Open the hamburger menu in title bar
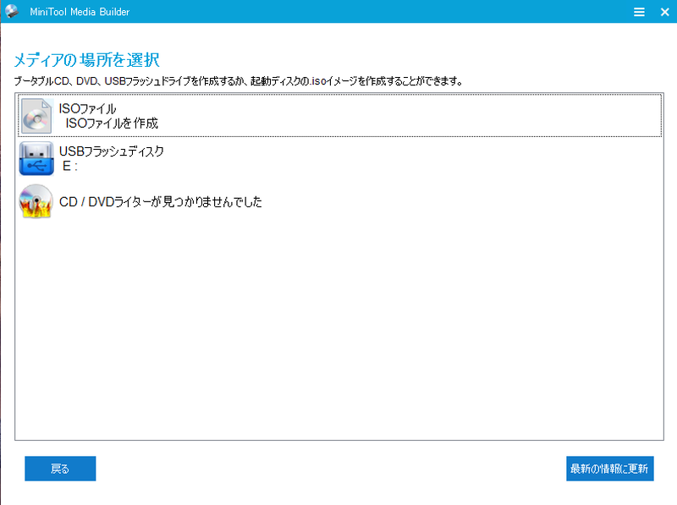Image resolution: width=677 pixels, height=505 pixels. pyautogui.click(x=639, y=12)
